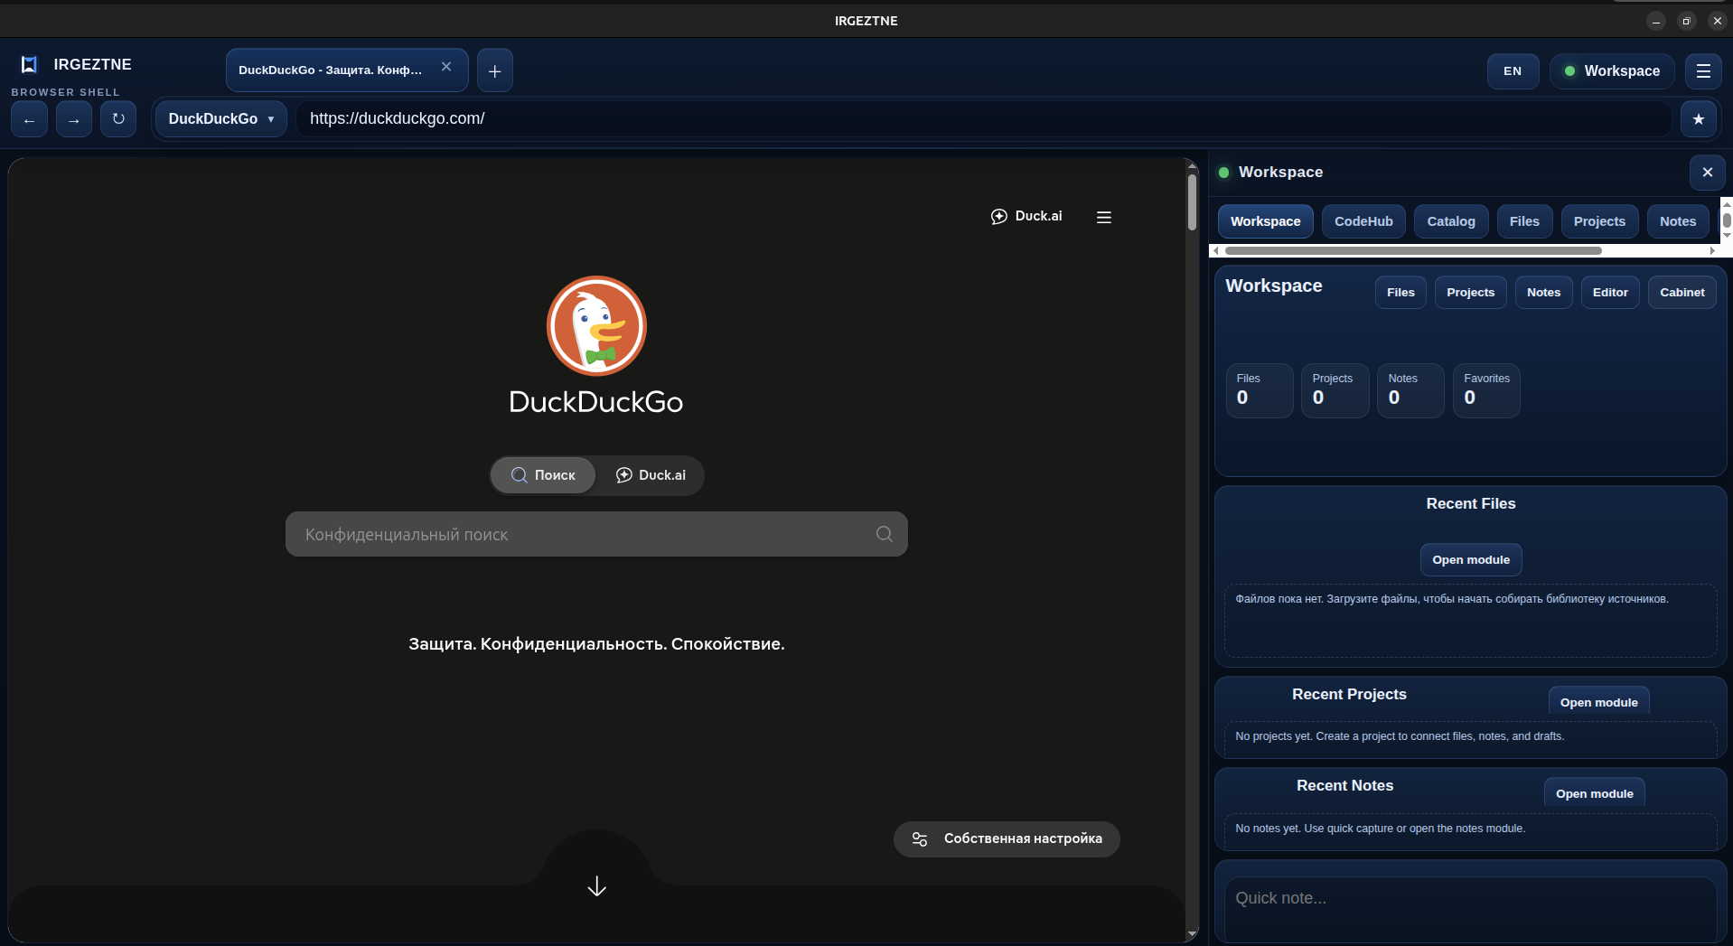Close the DuckDuckGo browser tab
Image resolution: width=1733 pixels, height=946 pixels.
click(446, 67)
